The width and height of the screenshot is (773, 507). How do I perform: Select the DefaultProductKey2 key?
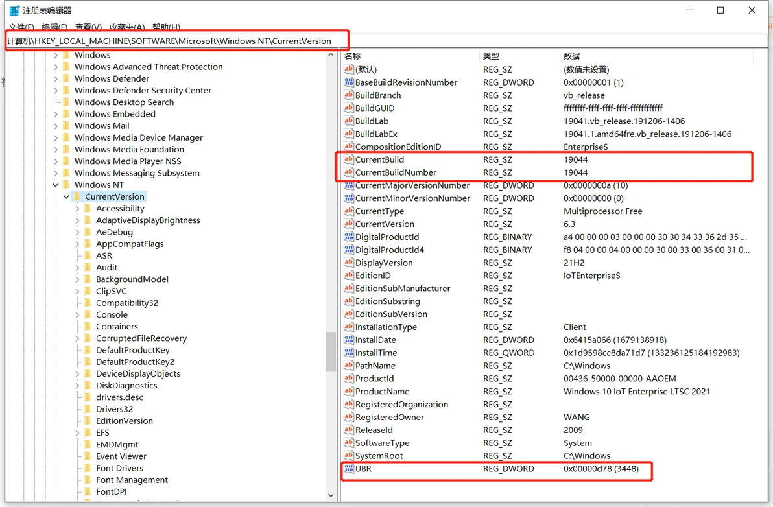point(135,362)
